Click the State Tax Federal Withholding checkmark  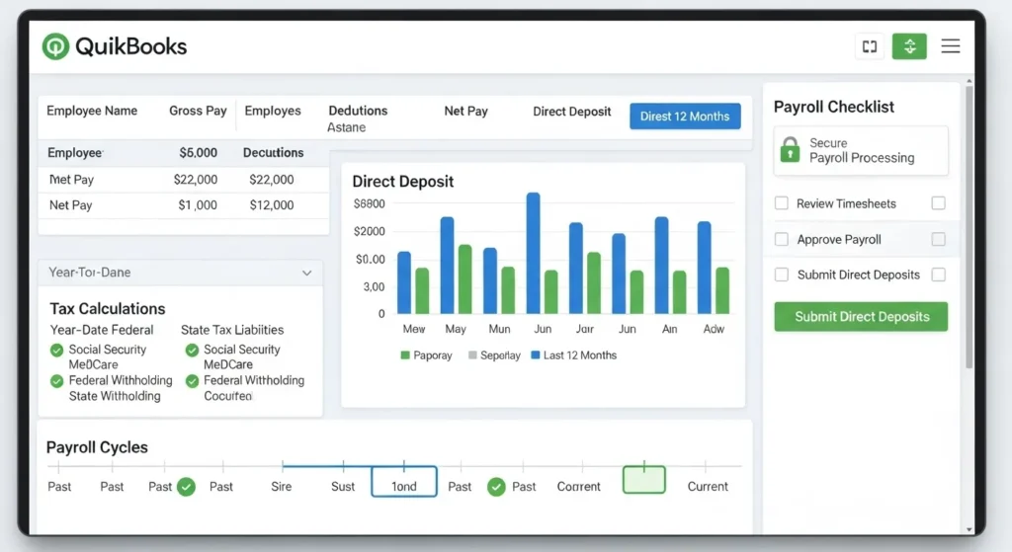(193, 380)
